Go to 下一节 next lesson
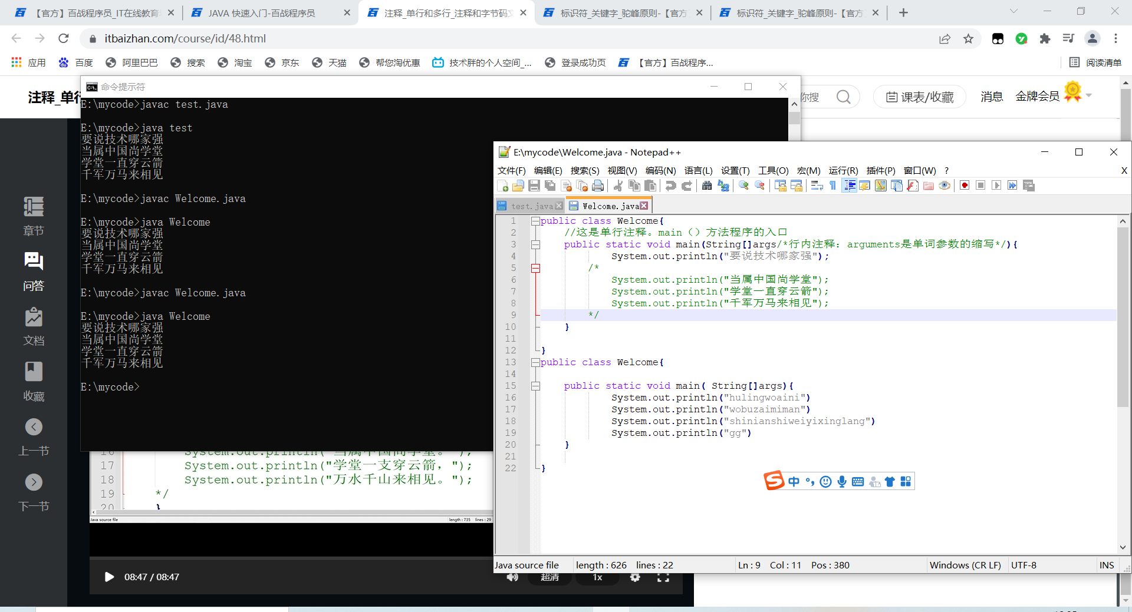This screenshot has width=1132, height=612. [34, 492]
